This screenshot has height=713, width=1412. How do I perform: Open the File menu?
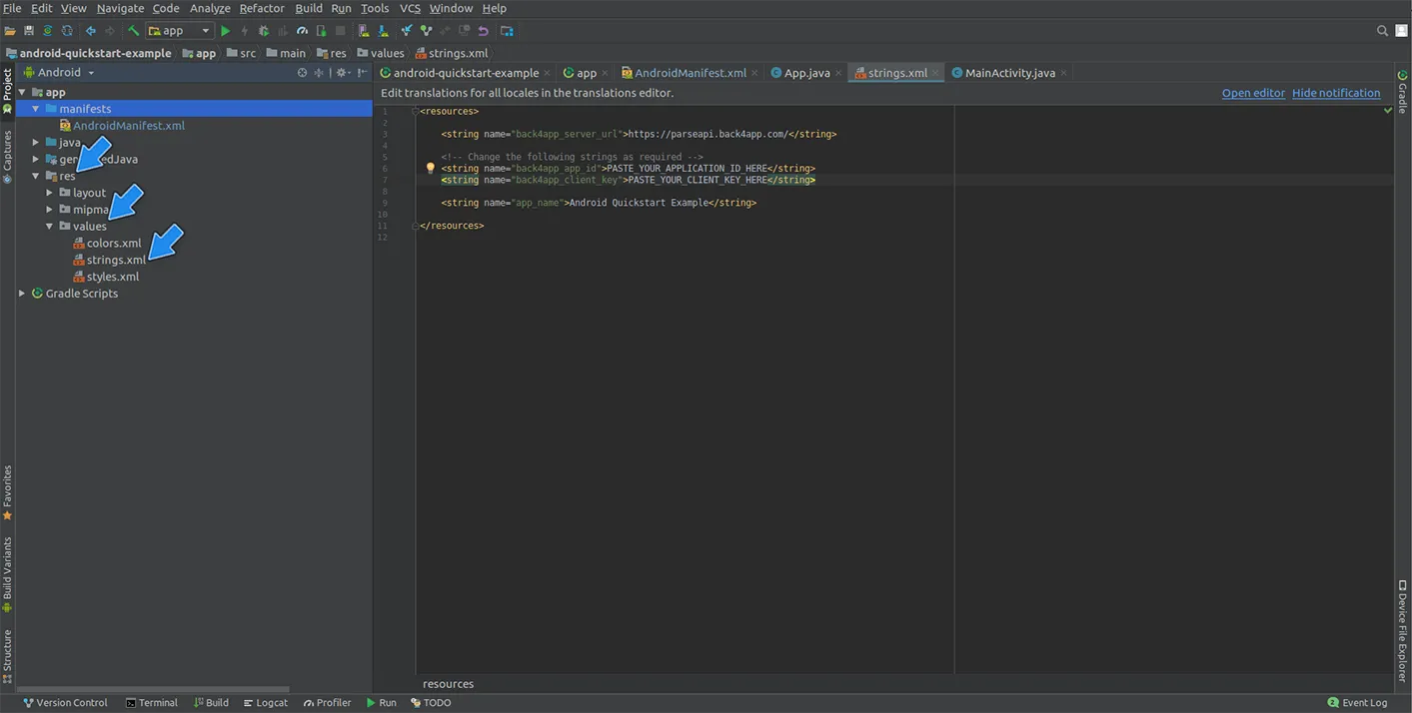click(12, 8)
